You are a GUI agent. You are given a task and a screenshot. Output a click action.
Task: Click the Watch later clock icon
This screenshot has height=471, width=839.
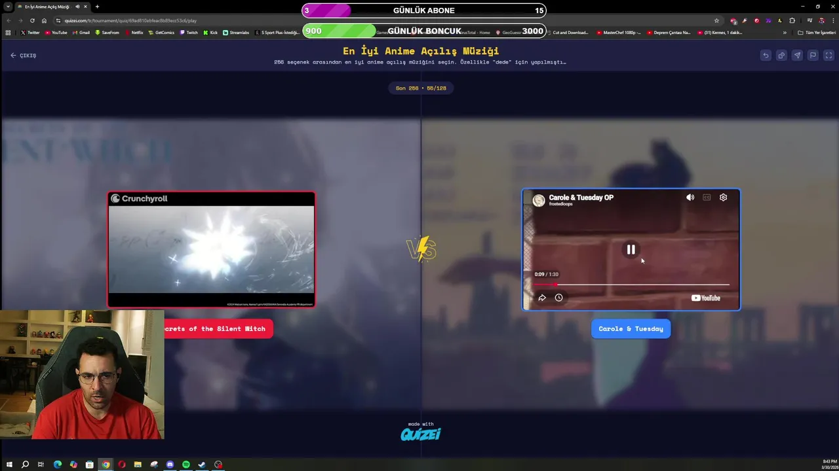tap(558, 298)
